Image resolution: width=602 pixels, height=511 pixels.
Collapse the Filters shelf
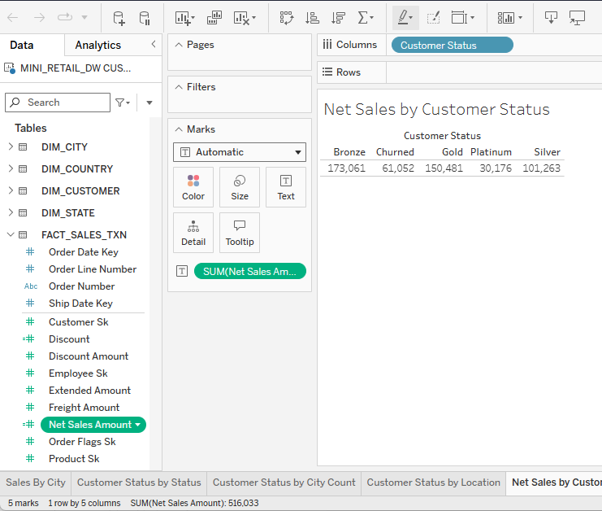(179, 87)
